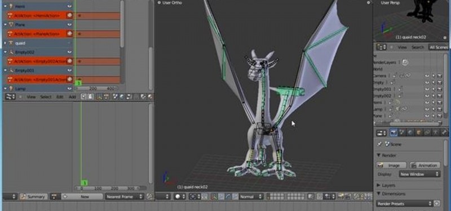Click the OpenGL render camera icon

click(341, 196)
